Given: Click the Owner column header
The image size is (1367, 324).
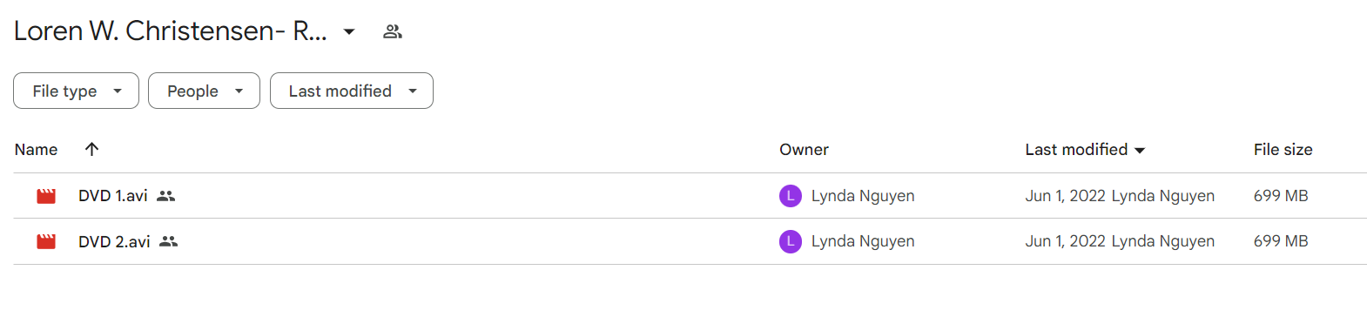Looking at the screenshot, I should tap(804, 149).
